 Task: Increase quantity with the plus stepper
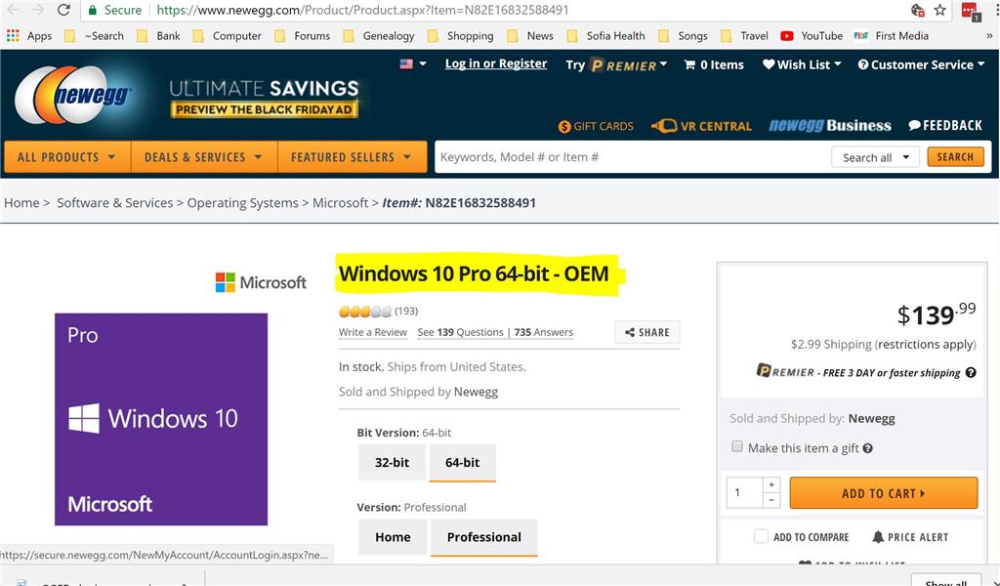tap(771, 484)
